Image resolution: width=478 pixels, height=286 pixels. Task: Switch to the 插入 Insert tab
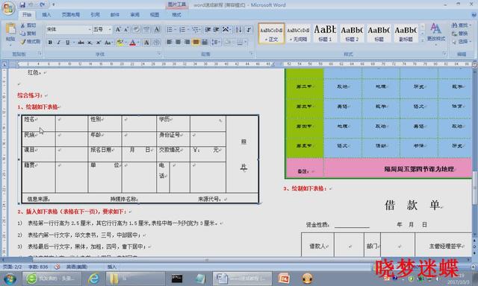46,15
